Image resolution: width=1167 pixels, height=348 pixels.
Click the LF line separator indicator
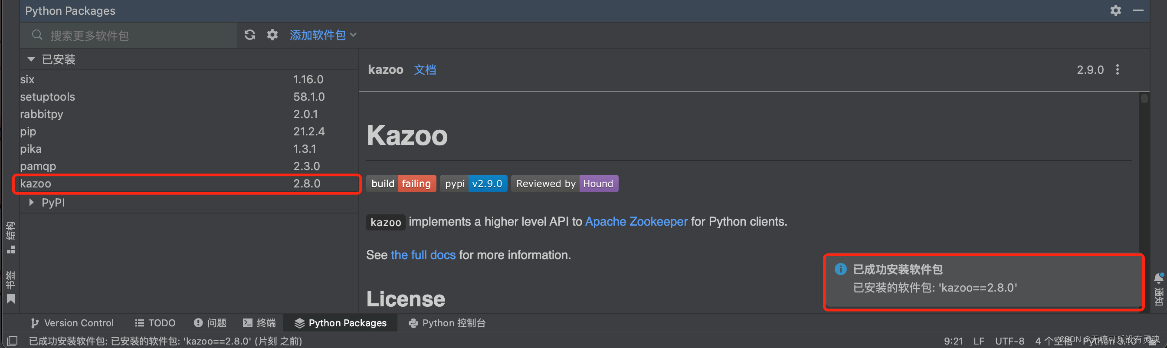point(979,341)
